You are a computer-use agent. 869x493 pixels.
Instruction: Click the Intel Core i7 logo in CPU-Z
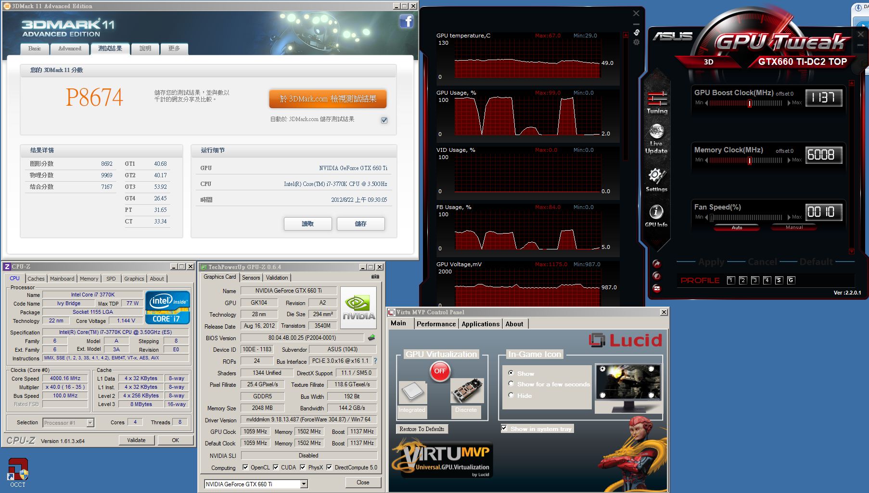pos(167,308)
